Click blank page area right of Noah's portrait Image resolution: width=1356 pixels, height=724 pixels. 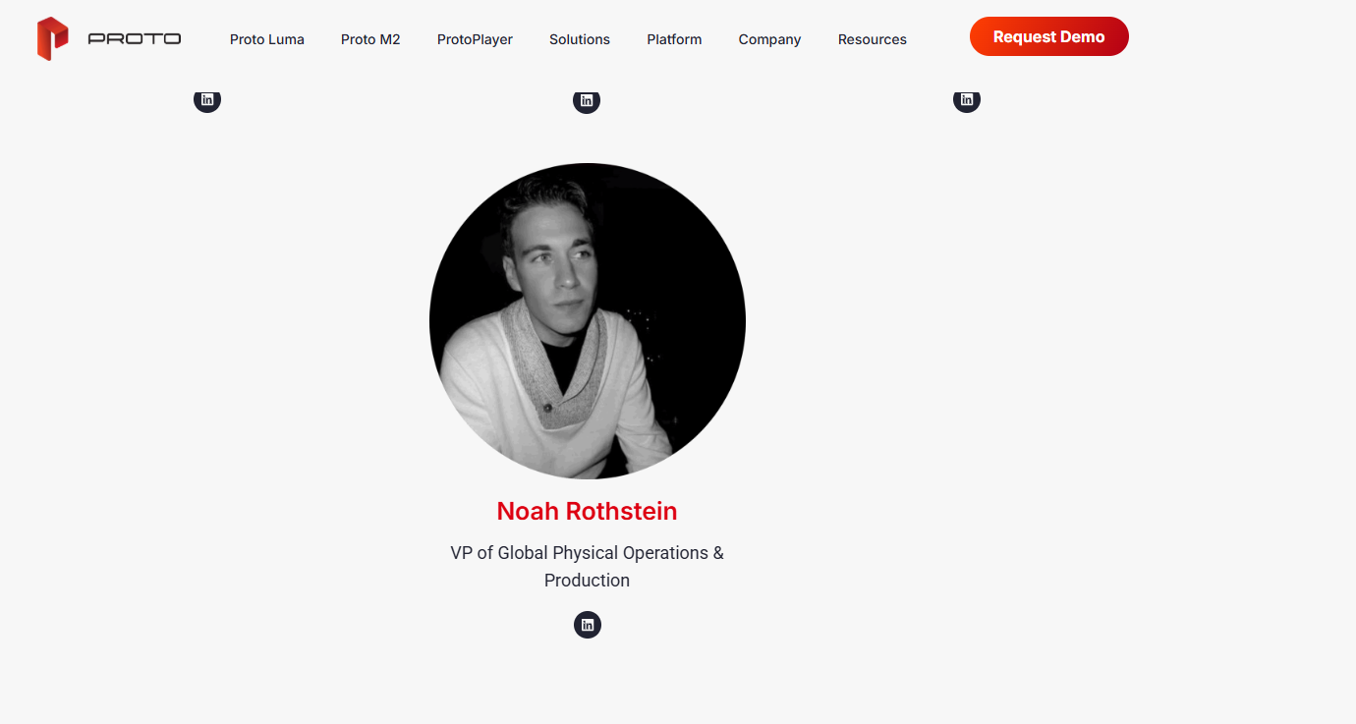(983, 324)
